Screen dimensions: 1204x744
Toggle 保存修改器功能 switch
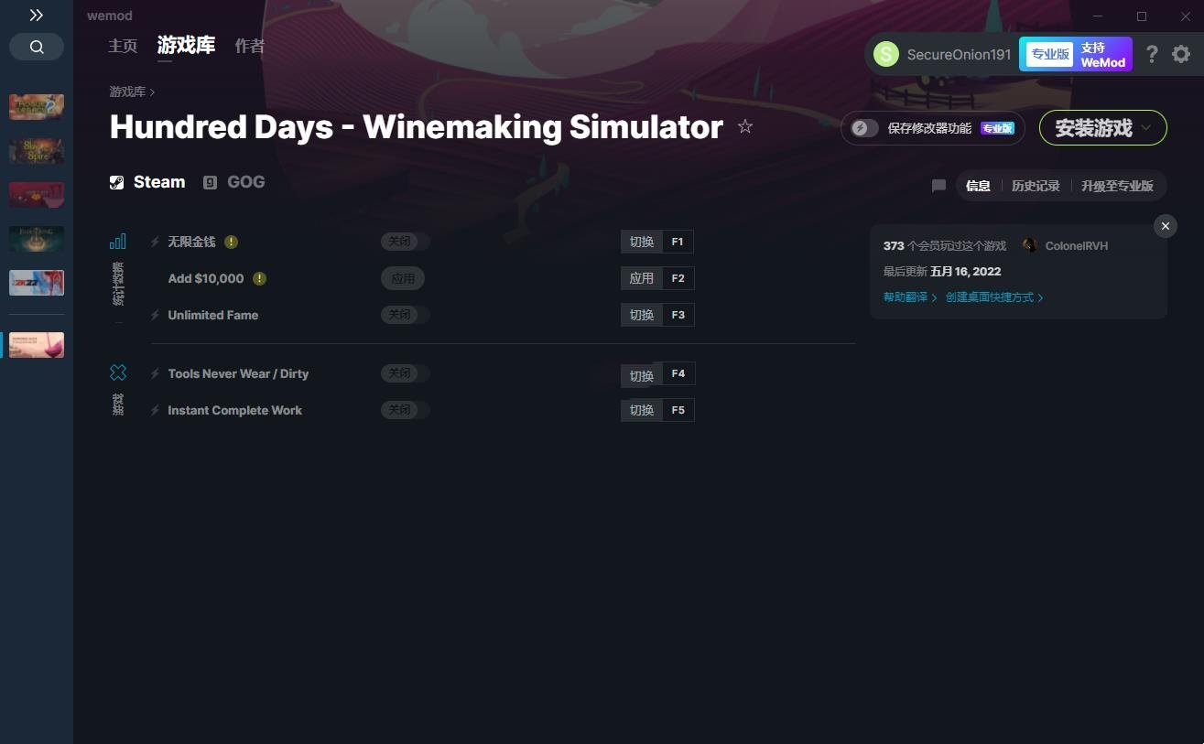(x=864, y=128)
